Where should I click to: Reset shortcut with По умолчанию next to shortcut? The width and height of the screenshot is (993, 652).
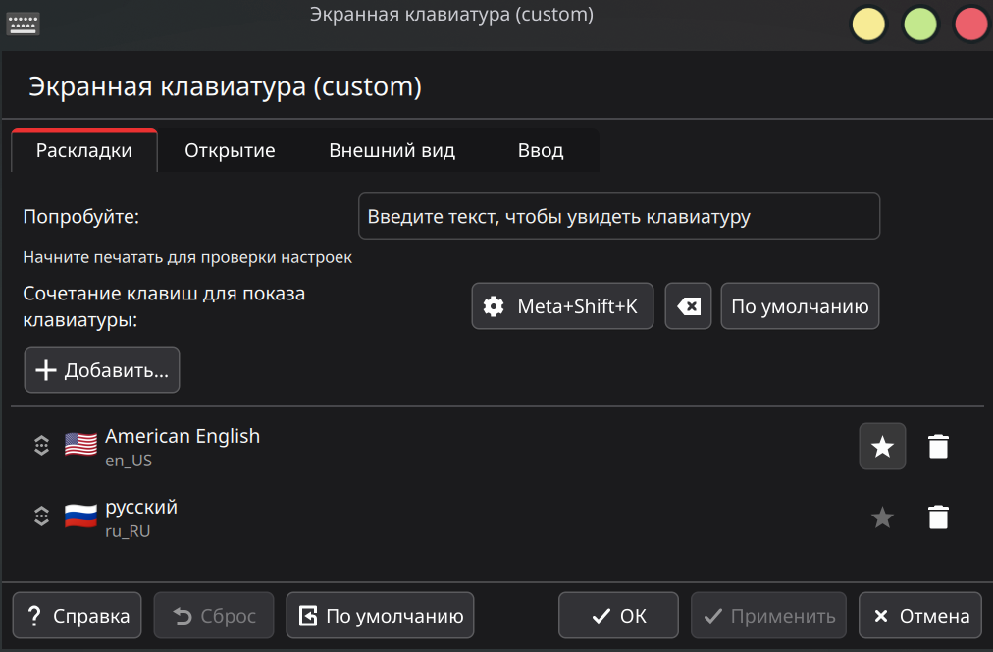tap(800, 306)
